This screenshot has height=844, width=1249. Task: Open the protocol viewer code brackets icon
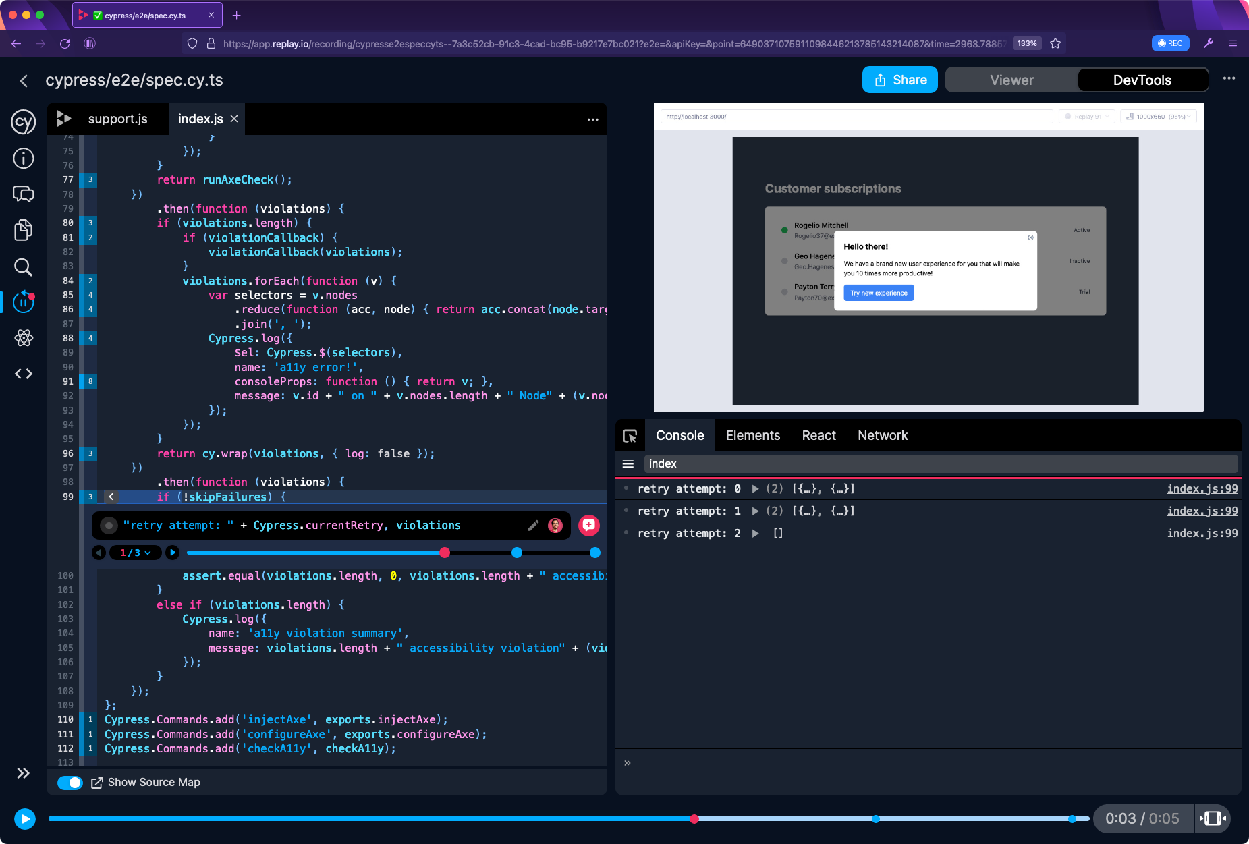(24, 374)
